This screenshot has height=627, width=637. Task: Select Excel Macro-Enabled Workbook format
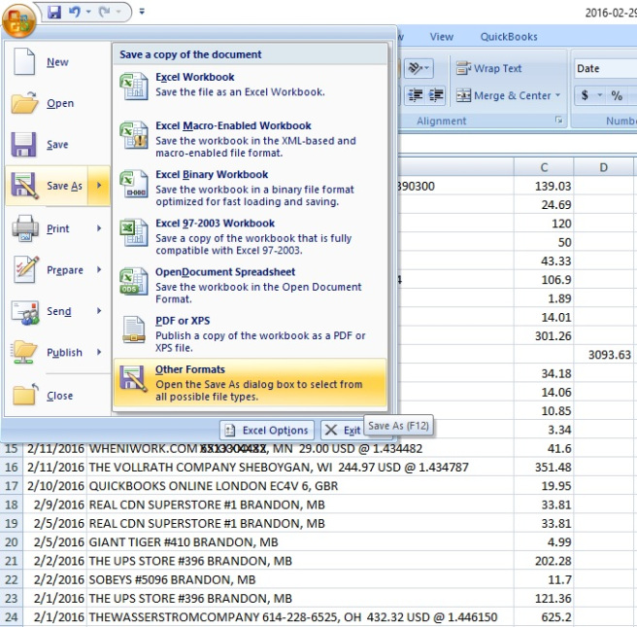click(x=250, y=139)
